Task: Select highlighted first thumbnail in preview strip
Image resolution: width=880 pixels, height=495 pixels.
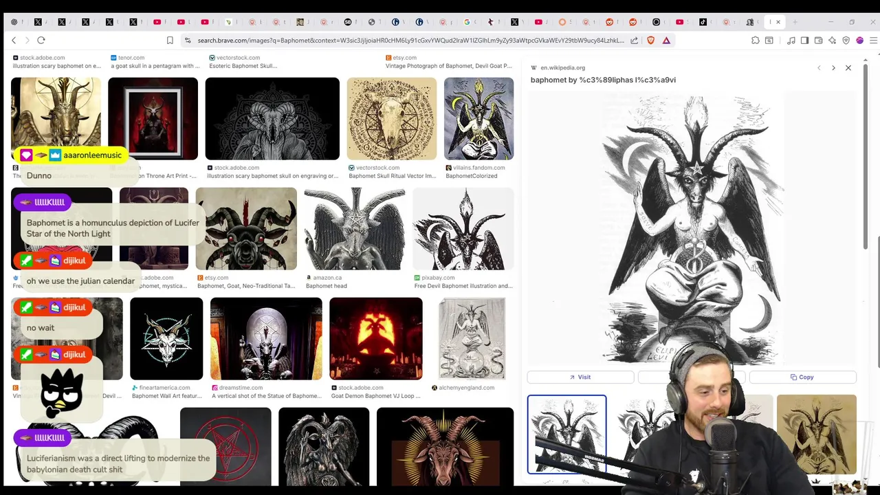Action: pyautogui.click(x=566, y=434)
